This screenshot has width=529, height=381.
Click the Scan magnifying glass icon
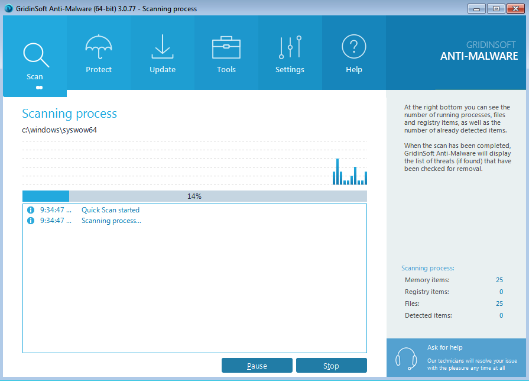point(34,54)
